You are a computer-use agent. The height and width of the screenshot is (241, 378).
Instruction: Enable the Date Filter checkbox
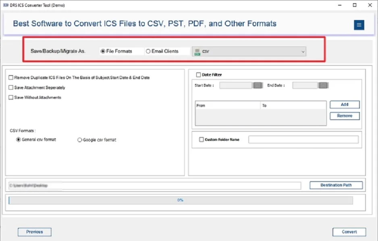(x=198, y=75)
